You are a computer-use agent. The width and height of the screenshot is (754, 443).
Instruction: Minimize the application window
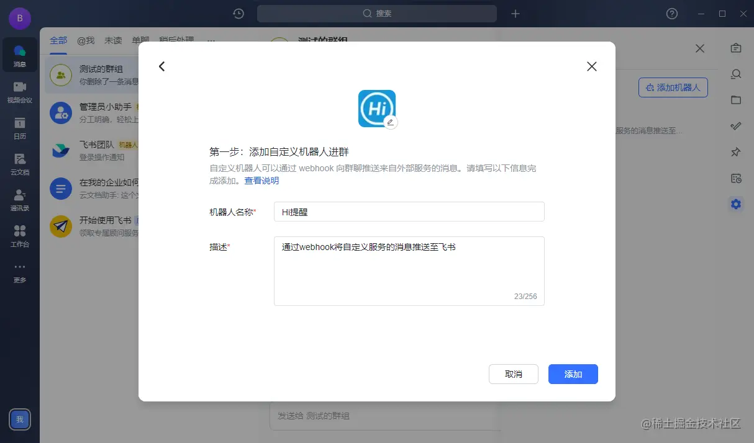click(x=701, y=14)
